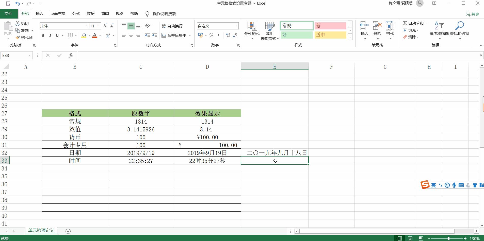Switch to the 插入 ribbon tab
This screenshot has height=241, width=484.
(x=40, y=13)
